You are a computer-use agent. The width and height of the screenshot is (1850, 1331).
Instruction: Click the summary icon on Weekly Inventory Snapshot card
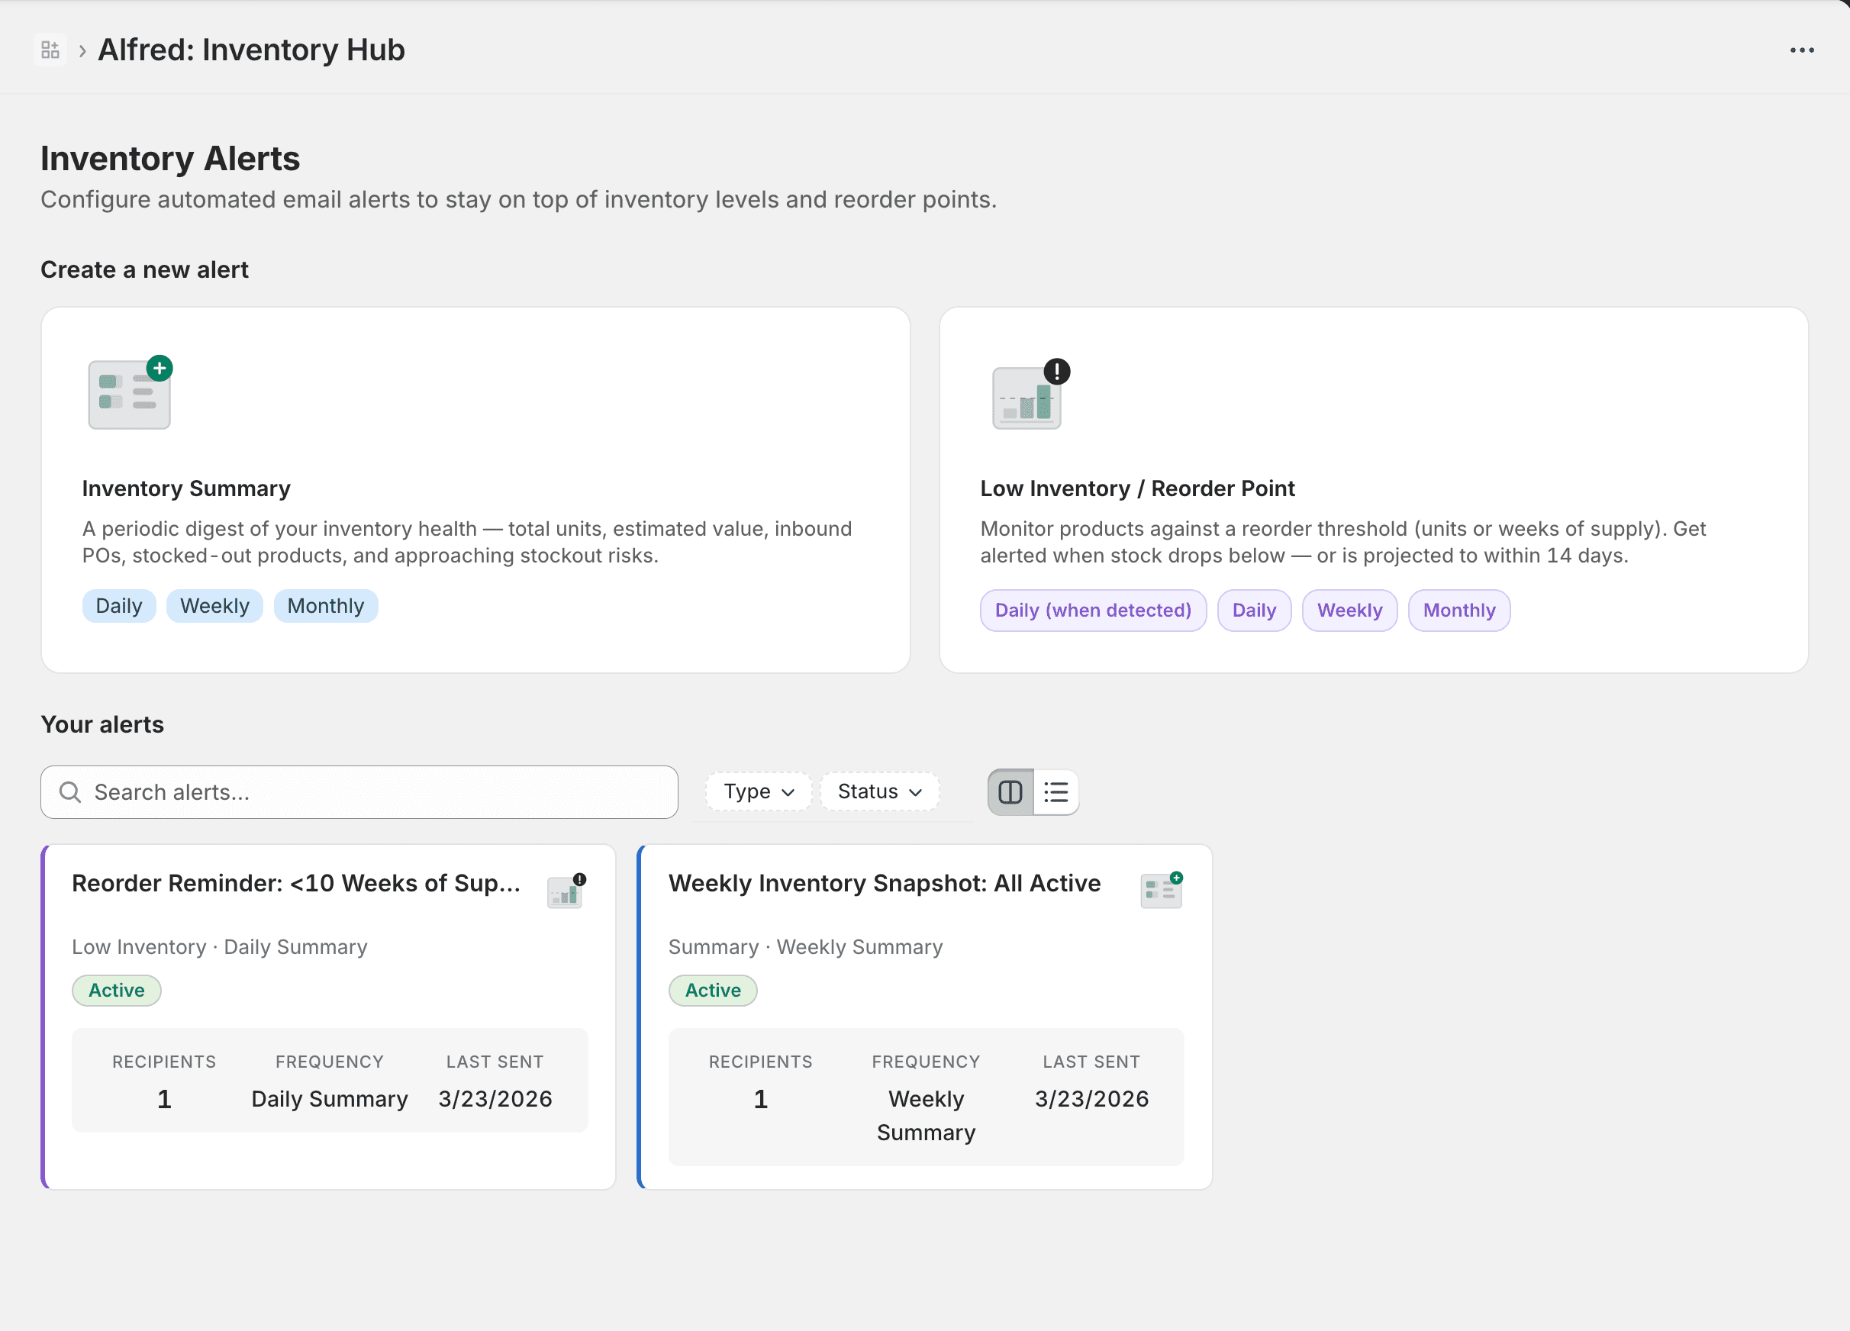(1162, 889)
